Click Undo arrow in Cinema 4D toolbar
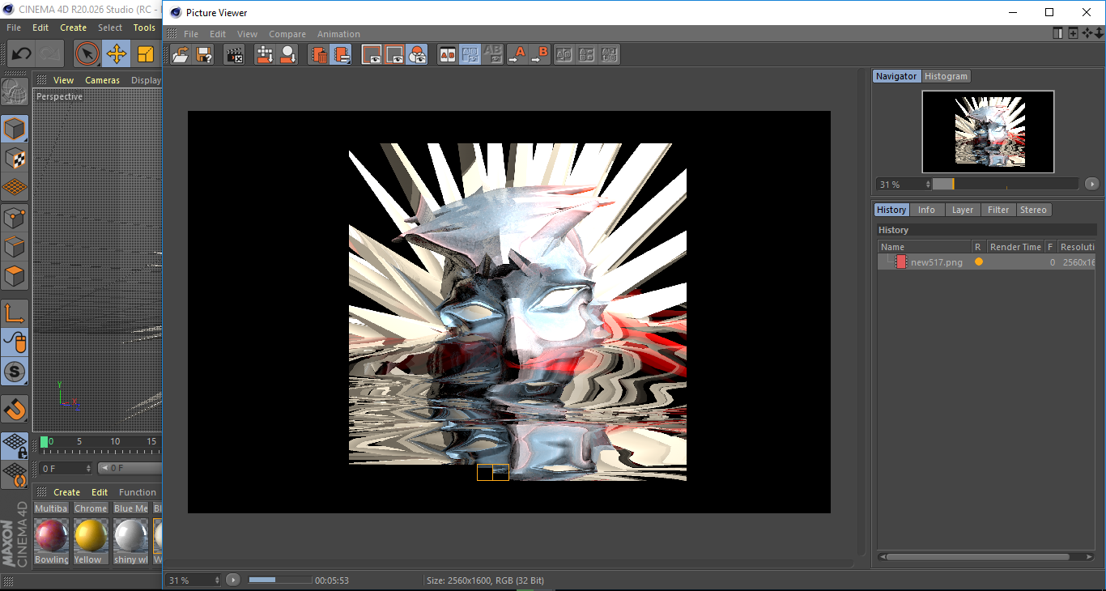 pos(21,54)
